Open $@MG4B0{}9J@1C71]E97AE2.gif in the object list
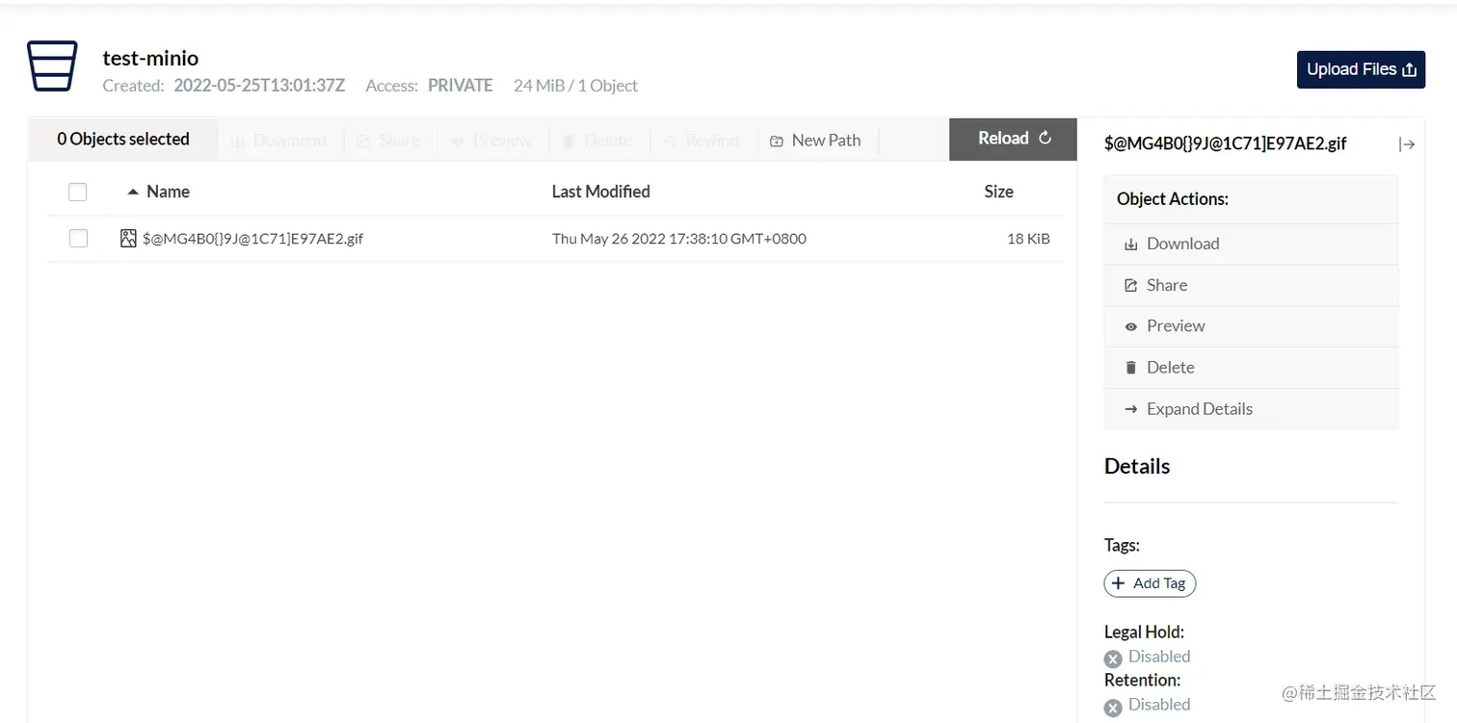The width and height of the screenshot is (1457, 723). pyautogui.click(x=252, y=238)
